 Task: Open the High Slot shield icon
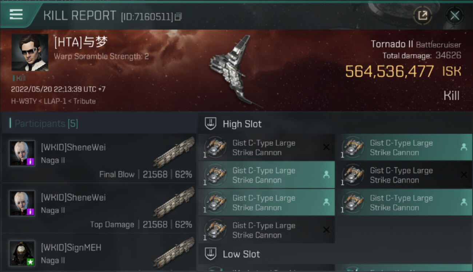pos(211,124)
